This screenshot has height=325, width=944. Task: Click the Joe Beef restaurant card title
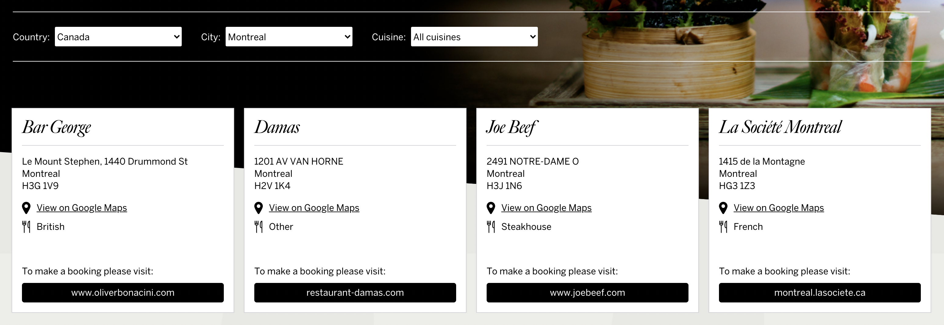512,127
